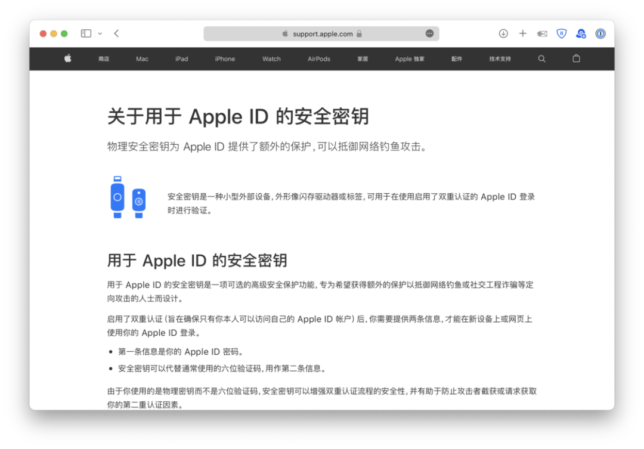Open the 技术支持 navigation item
The width and height of the screenshot is (644, 449).
500,59
